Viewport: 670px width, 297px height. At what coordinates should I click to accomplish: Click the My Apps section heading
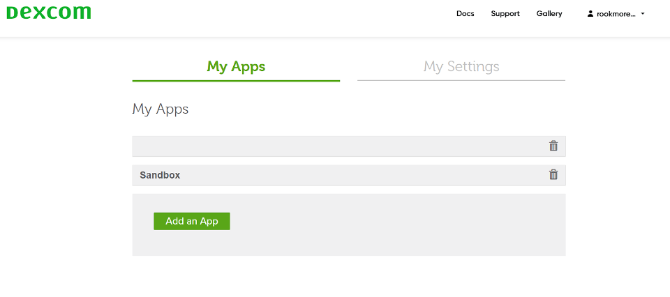pyautogui.click(x=161, y=109)
